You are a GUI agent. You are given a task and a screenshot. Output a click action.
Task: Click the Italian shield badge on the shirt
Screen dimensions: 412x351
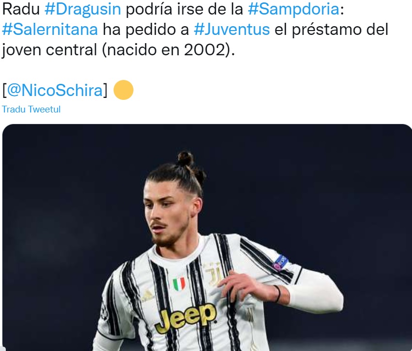coord(179,284)
